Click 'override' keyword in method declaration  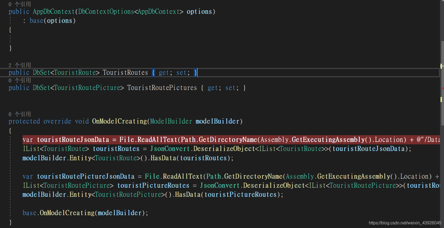coord(57,121)
